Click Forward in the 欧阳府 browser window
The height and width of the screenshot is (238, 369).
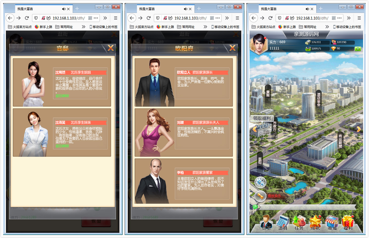pyautogui.click(x=140, y=18)
